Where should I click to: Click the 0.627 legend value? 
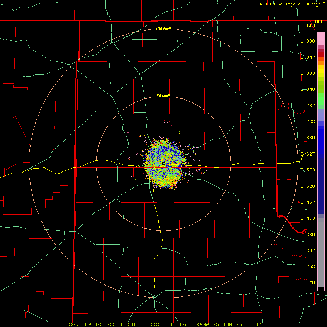[308, 154]
